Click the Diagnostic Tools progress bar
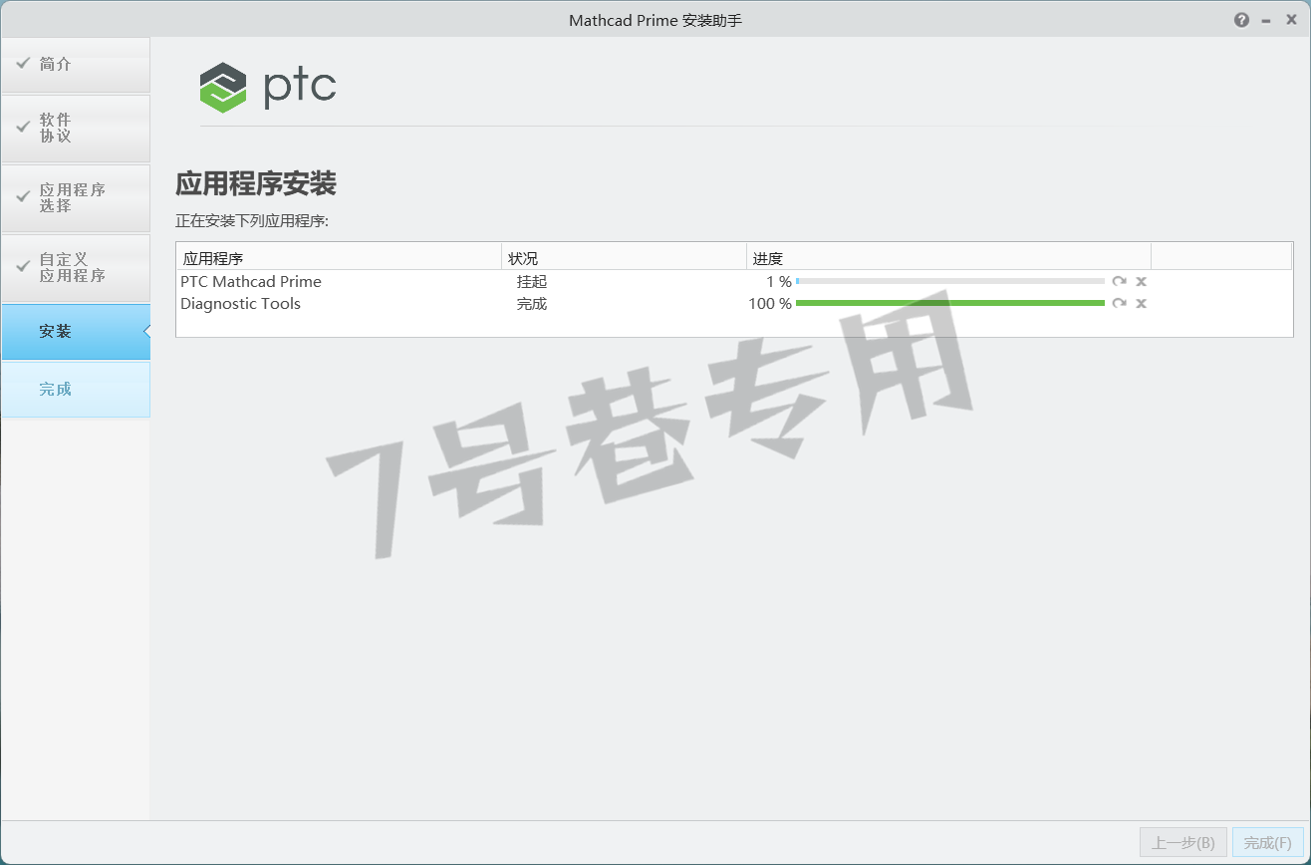1311x865 pixels. pos(950,303)
